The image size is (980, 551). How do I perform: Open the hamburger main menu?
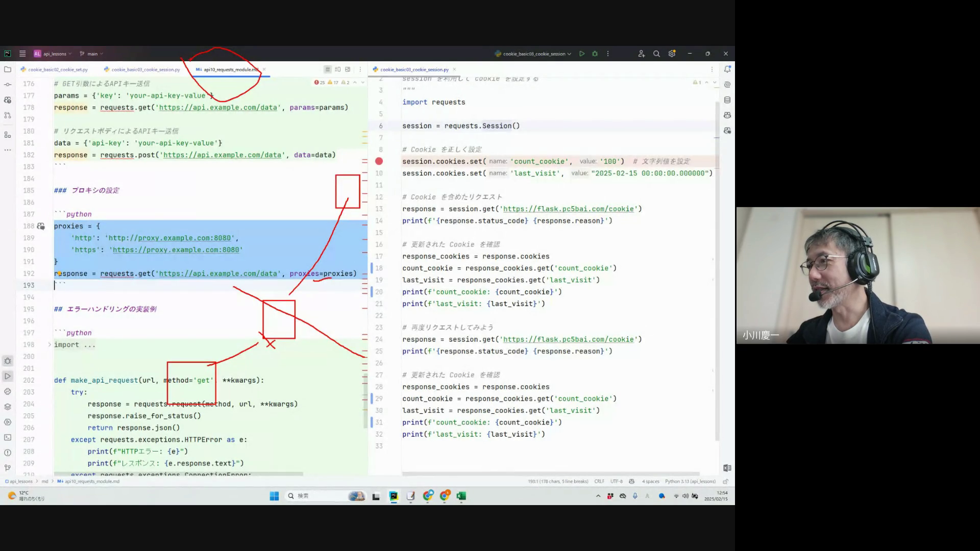coord(22,54)
